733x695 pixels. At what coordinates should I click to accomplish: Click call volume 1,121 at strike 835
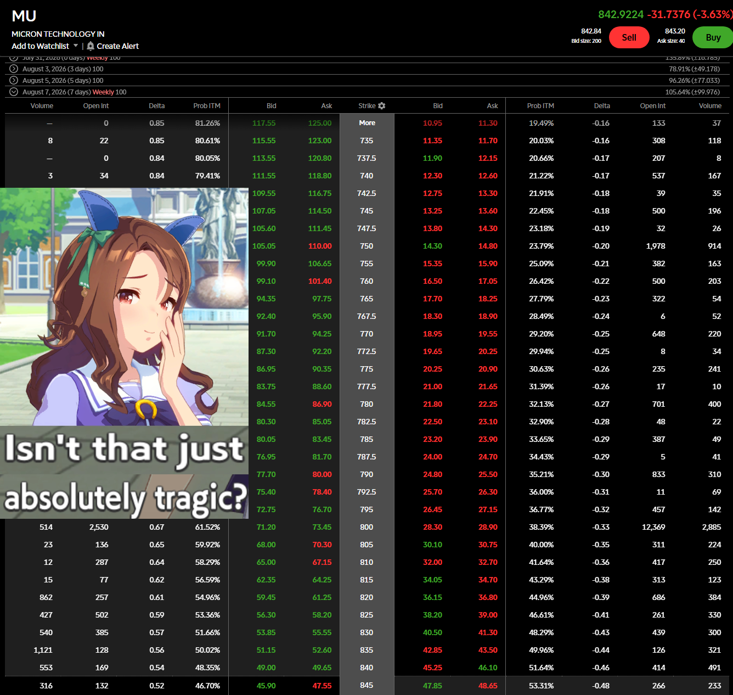point(43,650)
